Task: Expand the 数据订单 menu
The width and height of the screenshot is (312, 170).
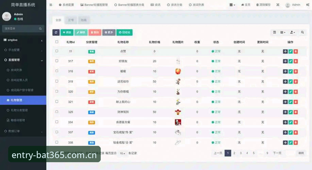Action: (23, 131)
